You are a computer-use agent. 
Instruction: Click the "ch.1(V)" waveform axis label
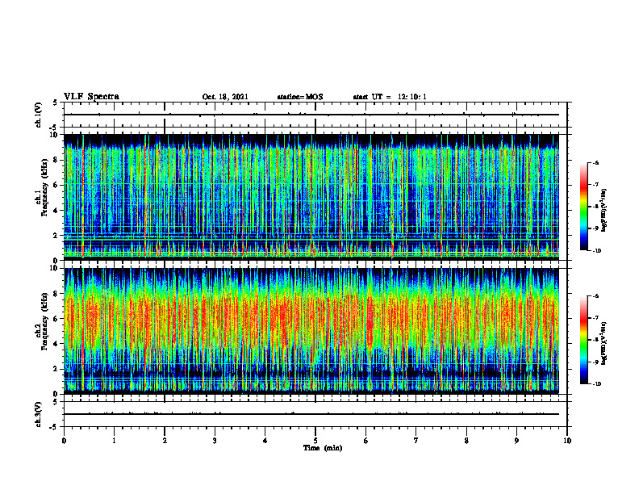[x=39, y=115]
